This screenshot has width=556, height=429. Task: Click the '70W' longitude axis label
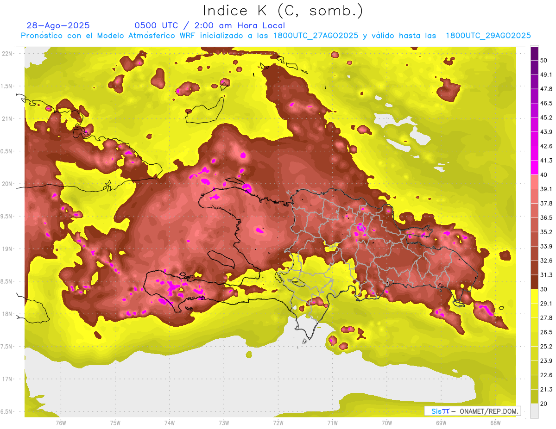[387, 423]
